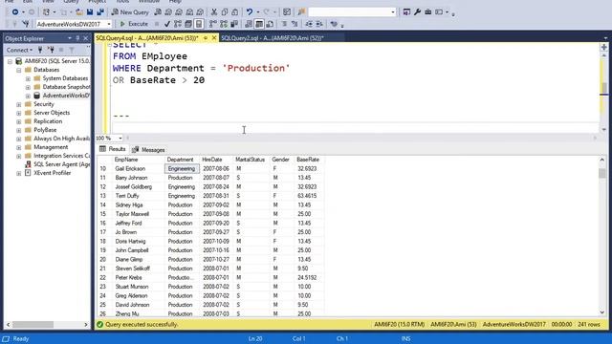Switch output to Results to Text
Image resolution: width=612 pixels, height=344 pixels.
pos(249,24)
